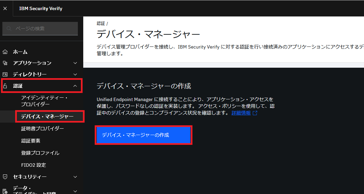Open アイデンティティー・プロバイダー submenu item
This screenshot has width=364, height=194.
point(44,101)
